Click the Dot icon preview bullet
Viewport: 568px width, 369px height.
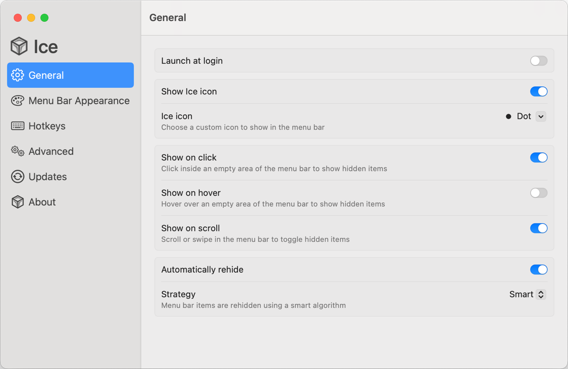click(x=508, y=116)
